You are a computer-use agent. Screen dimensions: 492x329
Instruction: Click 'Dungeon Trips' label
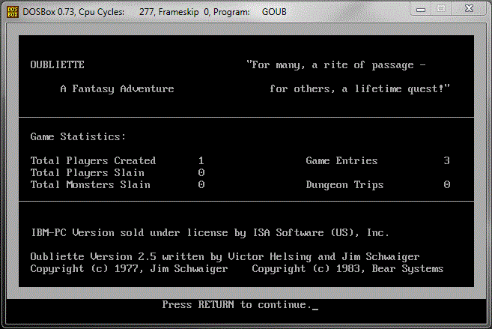(344, 185)
